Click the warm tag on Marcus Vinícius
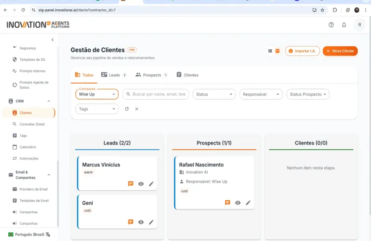The image size is (371, 241). tap(88, 172)
